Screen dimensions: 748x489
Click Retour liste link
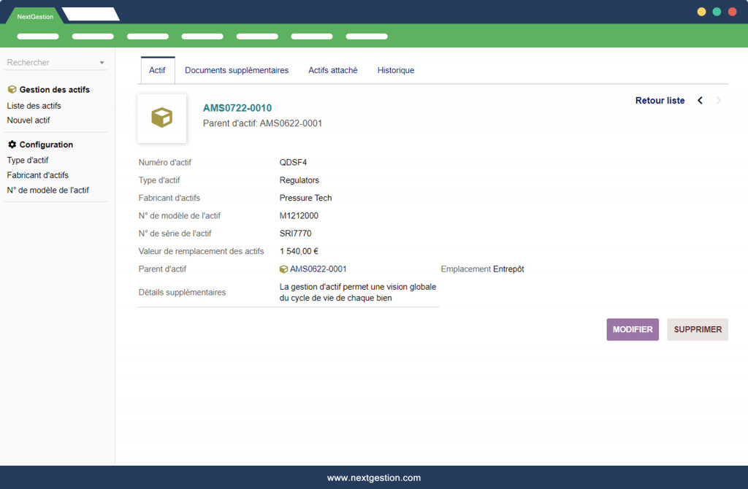[660, 101]
